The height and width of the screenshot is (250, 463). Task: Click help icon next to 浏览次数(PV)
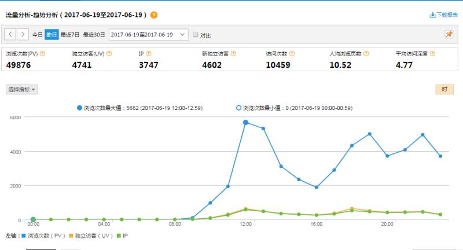click(42, 54)
